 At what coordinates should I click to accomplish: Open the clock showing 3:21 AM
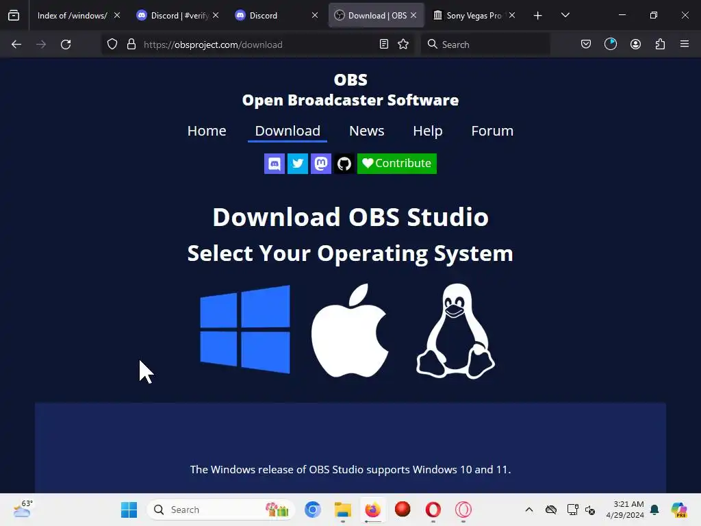coord(625,510)
